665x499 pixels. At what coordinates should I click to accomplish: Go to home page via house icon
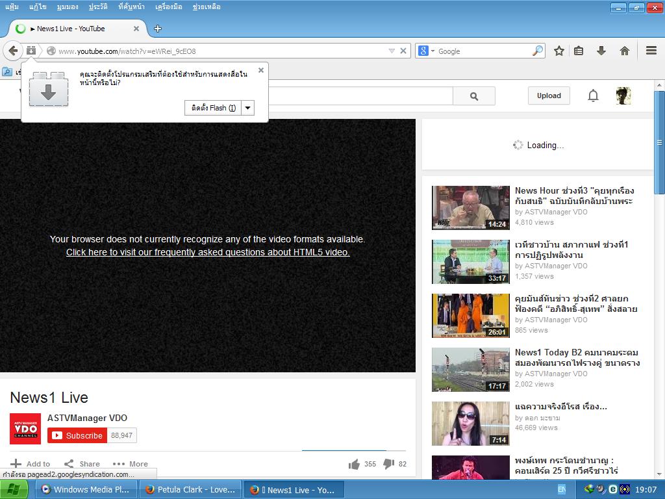(x=624, y=51)
